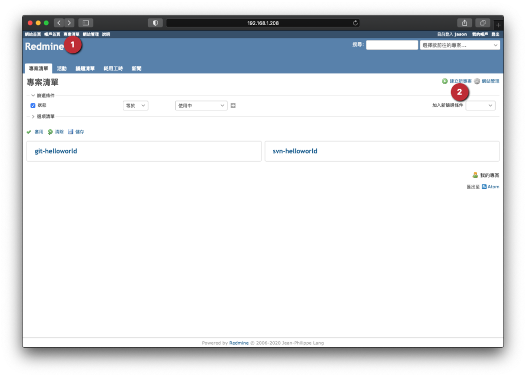Image resolution: width=526 pixels, height=377 pixels.
Task: Open 說明 in the top menu
Action: coord(106,34)
